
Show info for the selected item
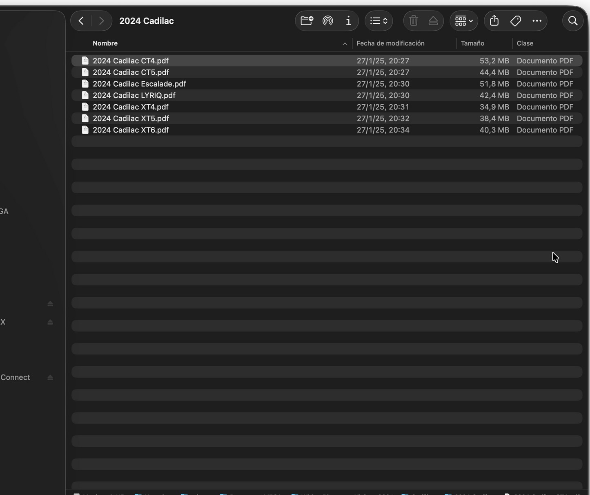click(348, 21)
